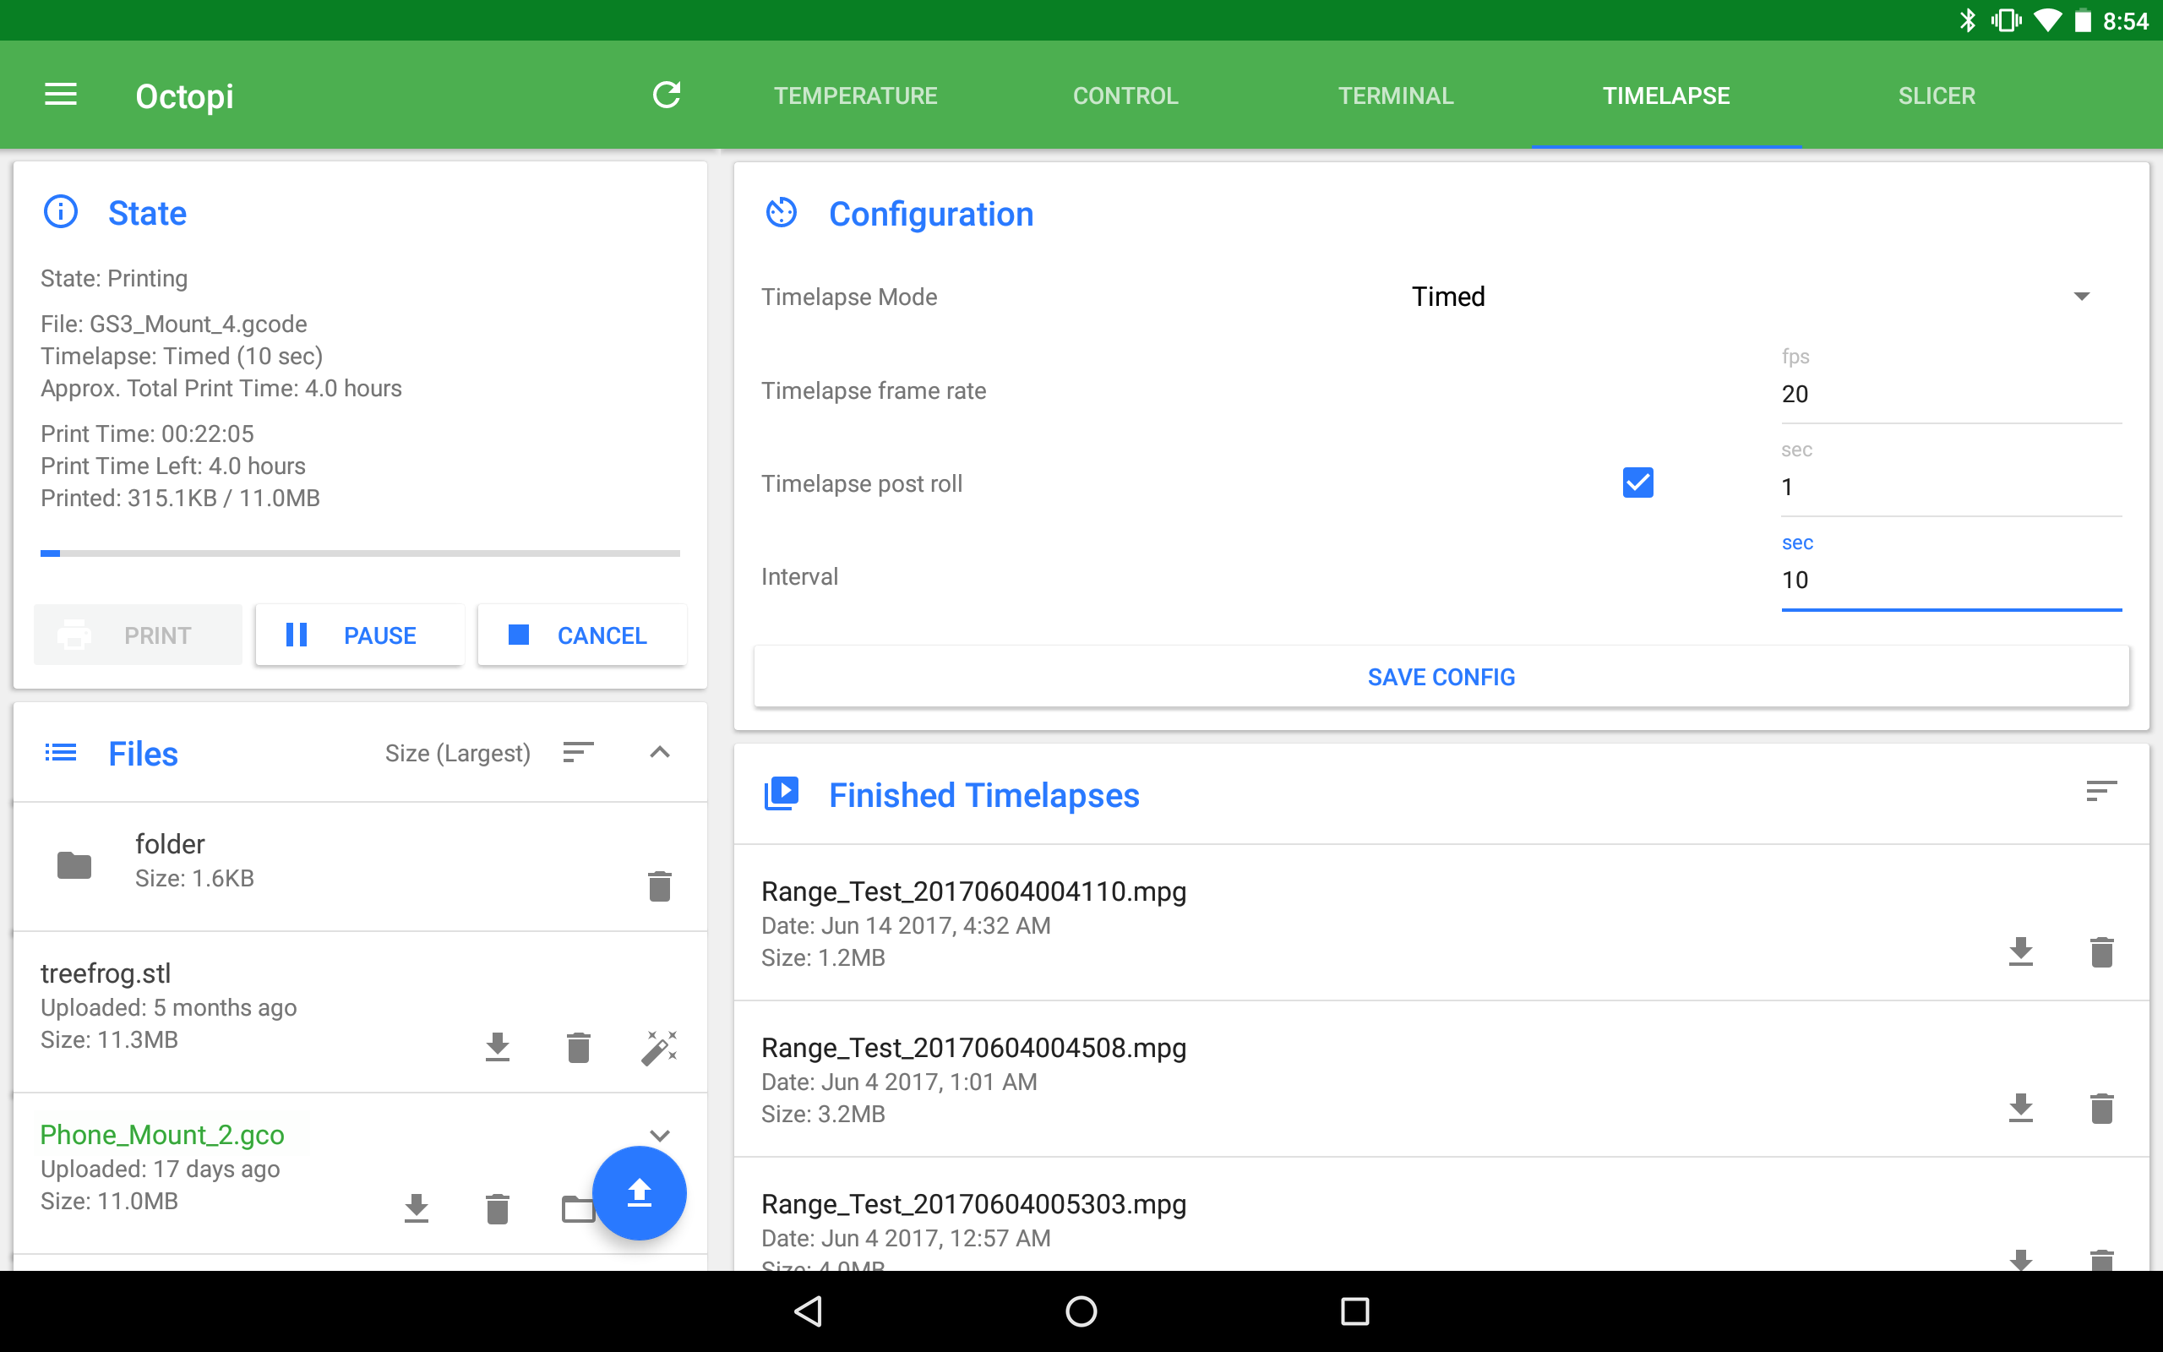Edit the Interval seconds field
Viewport: 2163px width, 1352px height.
(1951, 580)
